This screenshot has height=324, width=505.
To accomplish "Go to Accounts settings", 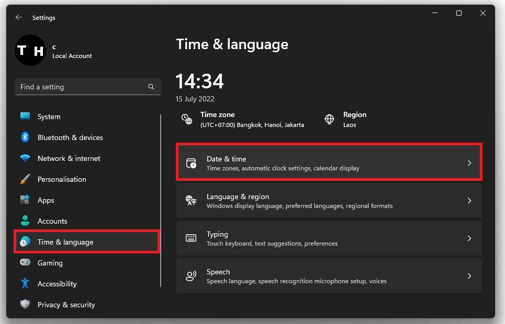I will click(87, 221).
